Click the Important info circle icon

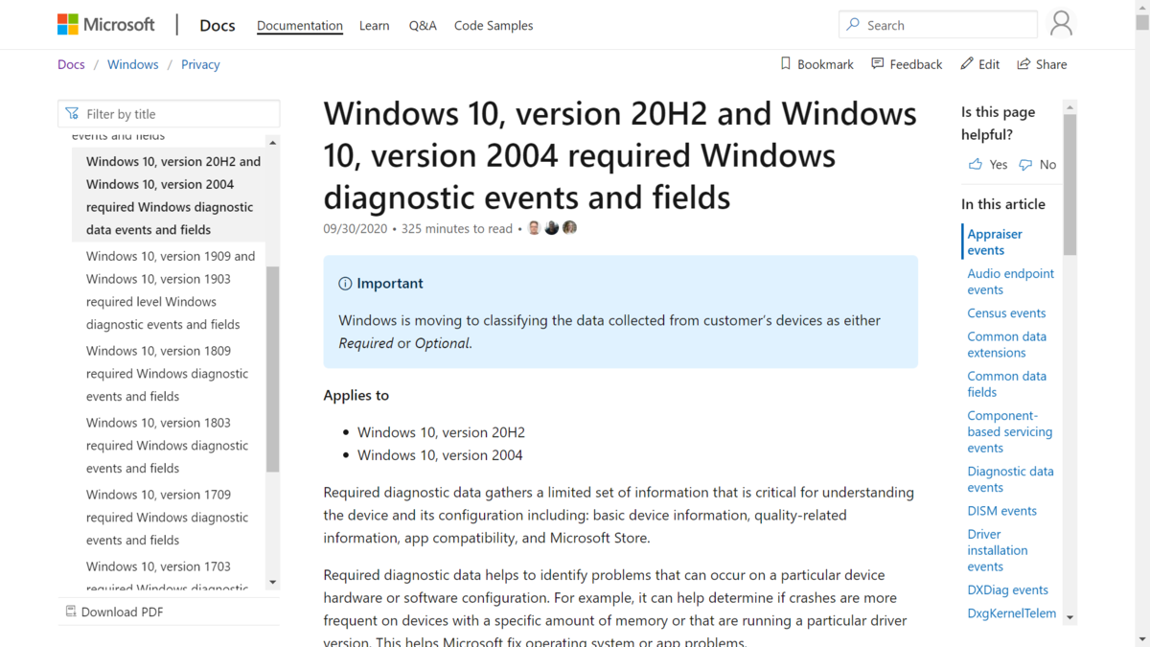pos(345,284)
